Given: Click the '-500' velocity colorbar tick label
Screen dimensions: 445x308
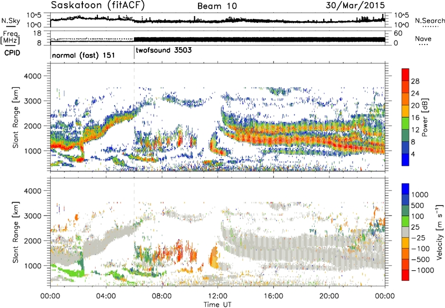Looking at the screenshot, I should pyautogui.click(x=421, y=259).
